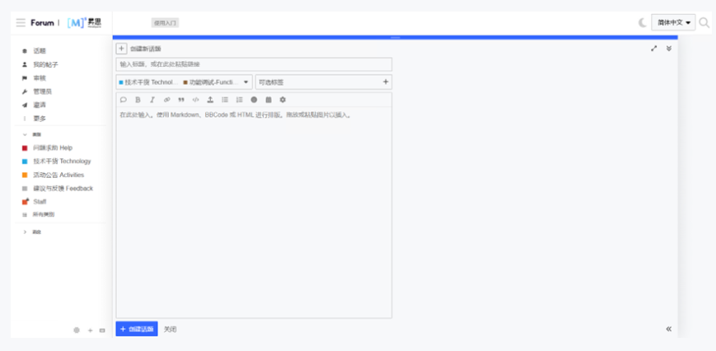
Task: Apply italic formatting in editor
Action: (152, 100)
